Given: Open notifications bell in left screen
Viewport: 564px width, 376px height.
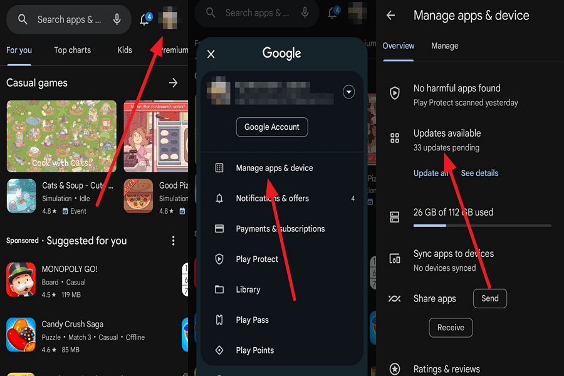Looking at the screenshot, I should pos(145,19).
